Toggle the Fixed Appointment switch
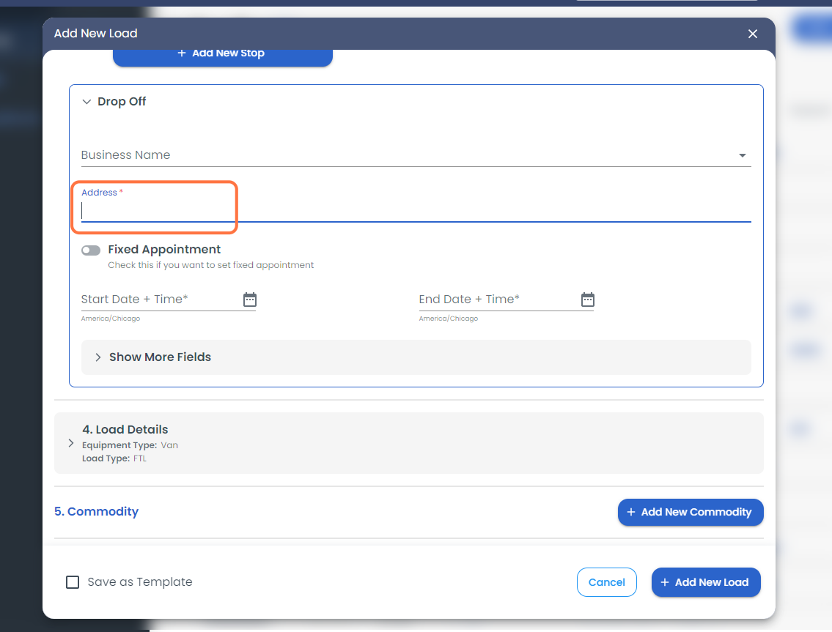 (91, 250)
